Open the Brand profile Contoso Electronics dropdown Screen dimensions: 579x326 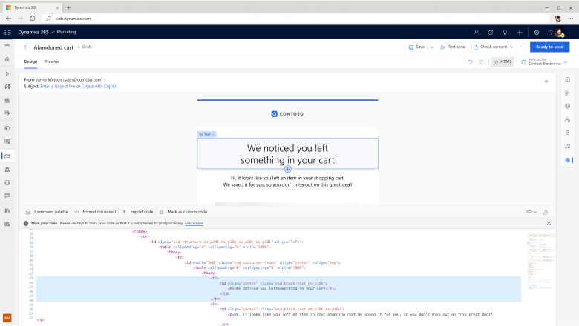[544, 62]
